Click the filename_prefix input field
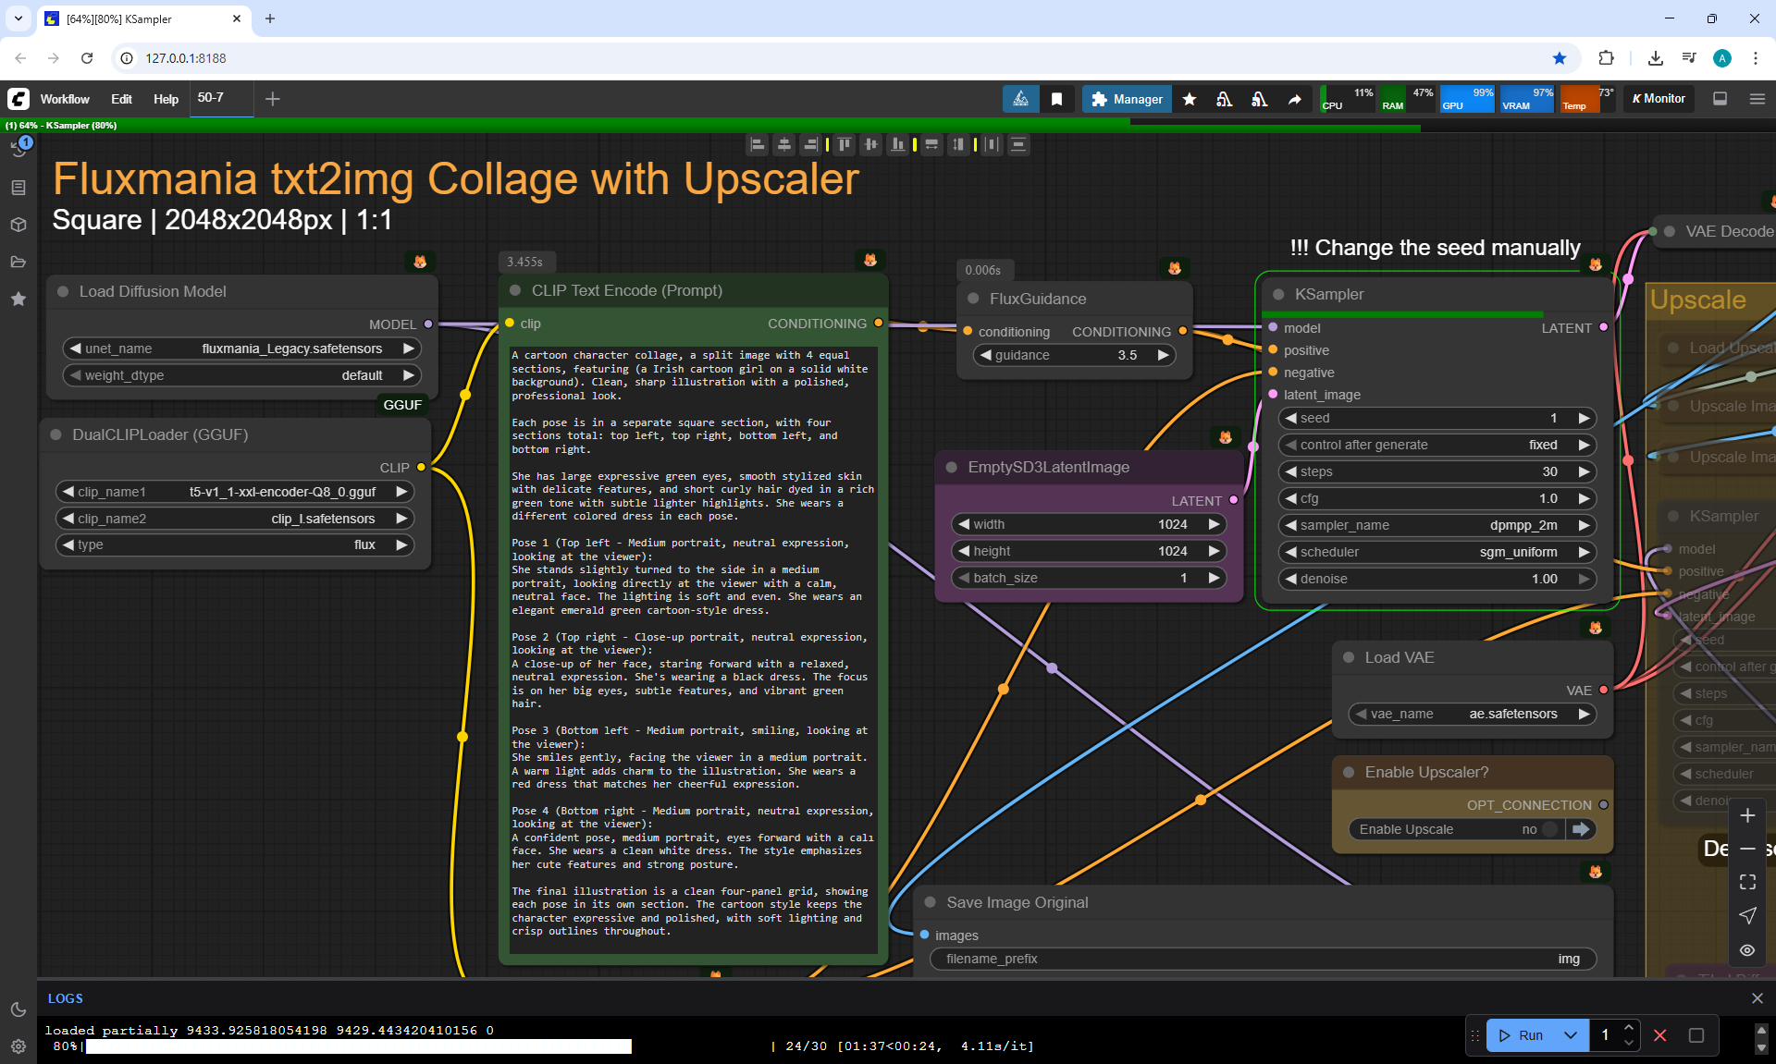Screen dimensions: 1776x1064 (x=1263, y=959)
